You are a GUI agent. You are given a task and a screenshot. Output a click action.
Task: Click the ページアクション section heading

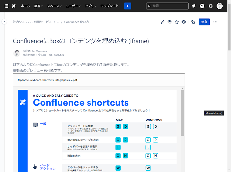[x=48, y=167]
